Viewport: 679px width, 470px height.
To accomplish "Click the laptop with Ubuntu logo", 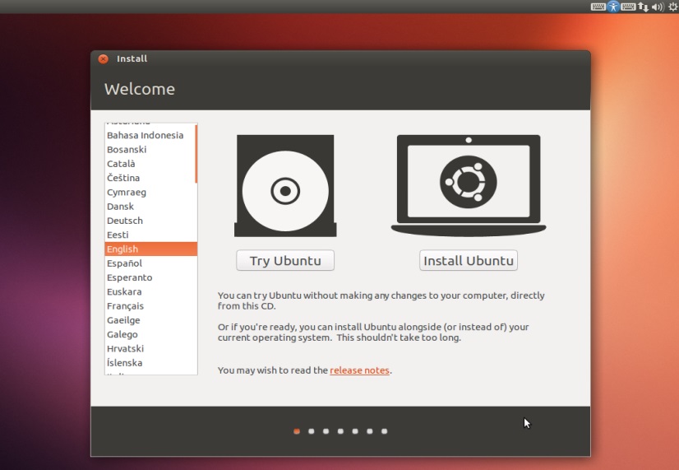I will click(x=468, y=184).
